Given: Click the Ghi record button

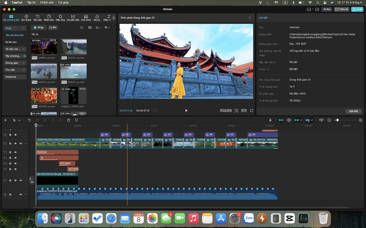Looking at the screenshot, I should [53, 28].
